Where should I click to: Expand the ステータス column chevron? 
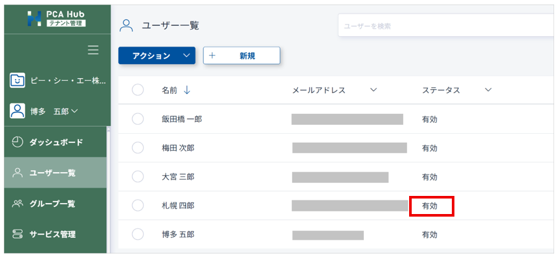pos(488,91)
